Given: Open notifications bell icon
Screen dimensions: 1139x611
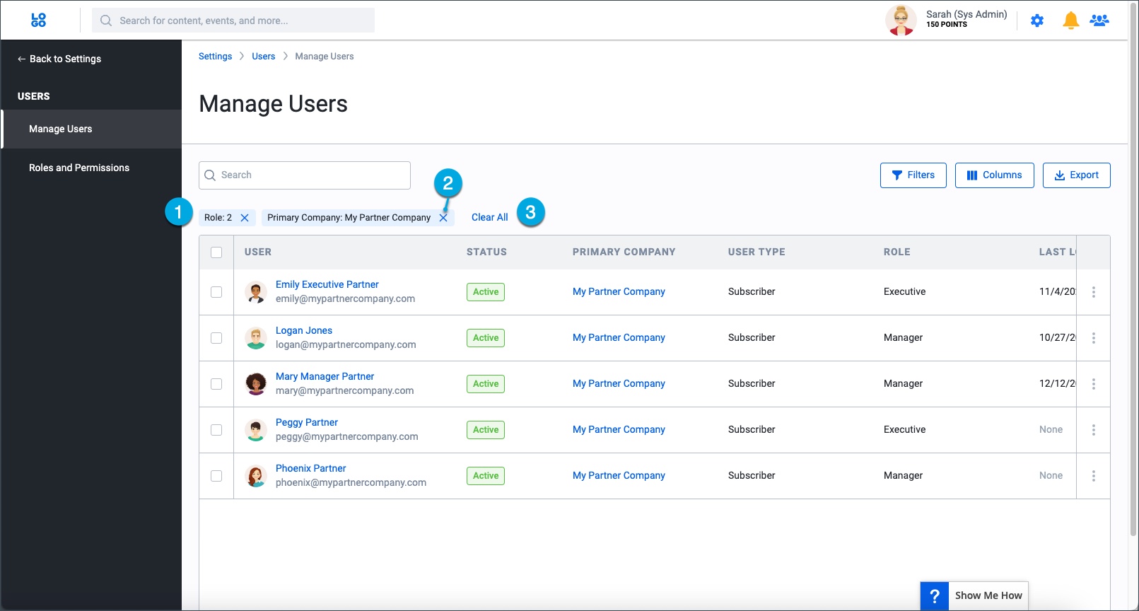Looking at the screenshot, I should coord(1071,21).
